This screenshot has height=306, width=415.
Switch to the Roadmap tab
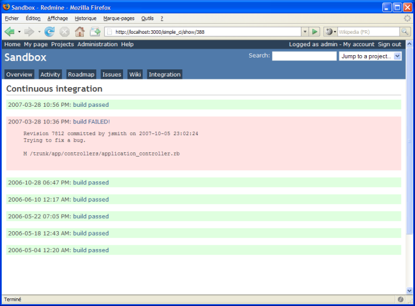point(81,75)
